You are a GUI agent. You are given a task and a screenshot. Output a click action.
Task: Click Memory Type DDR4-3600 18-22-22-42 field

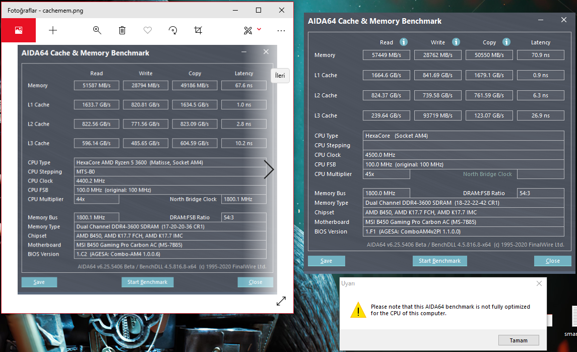[x=463, y=203]
